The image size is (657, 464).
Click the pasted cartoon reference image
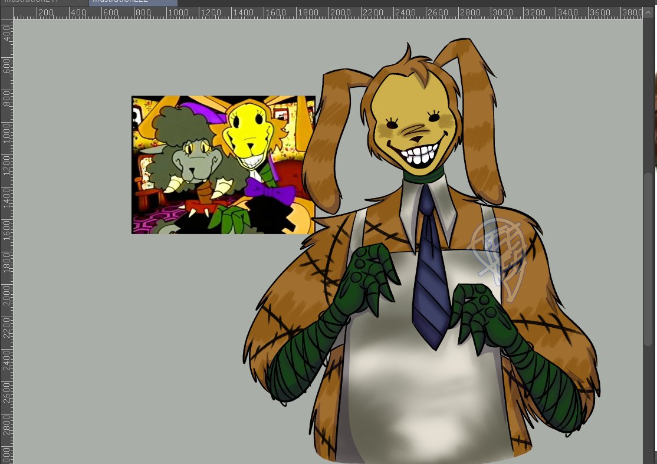coord(224,164)
